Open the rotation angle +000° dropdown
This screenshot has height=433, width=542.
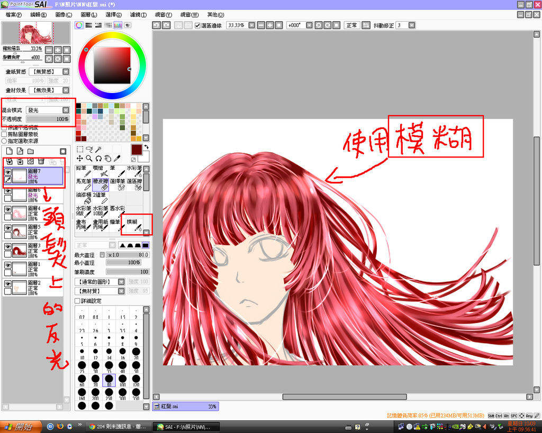[x=309, y=25]
